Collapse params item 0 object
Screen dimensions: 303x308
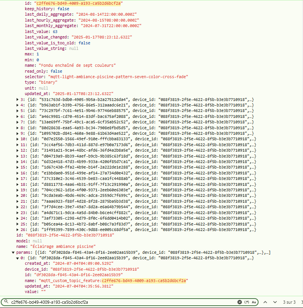(x=17, y=258)
